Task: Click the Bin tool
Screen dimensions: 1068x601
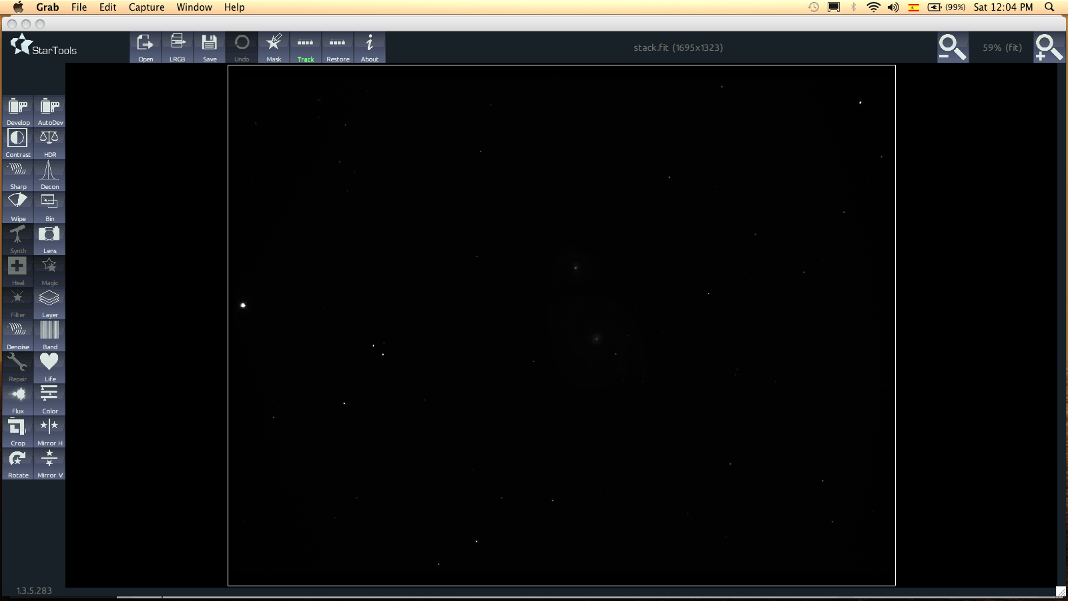Action: click(50, 207)
